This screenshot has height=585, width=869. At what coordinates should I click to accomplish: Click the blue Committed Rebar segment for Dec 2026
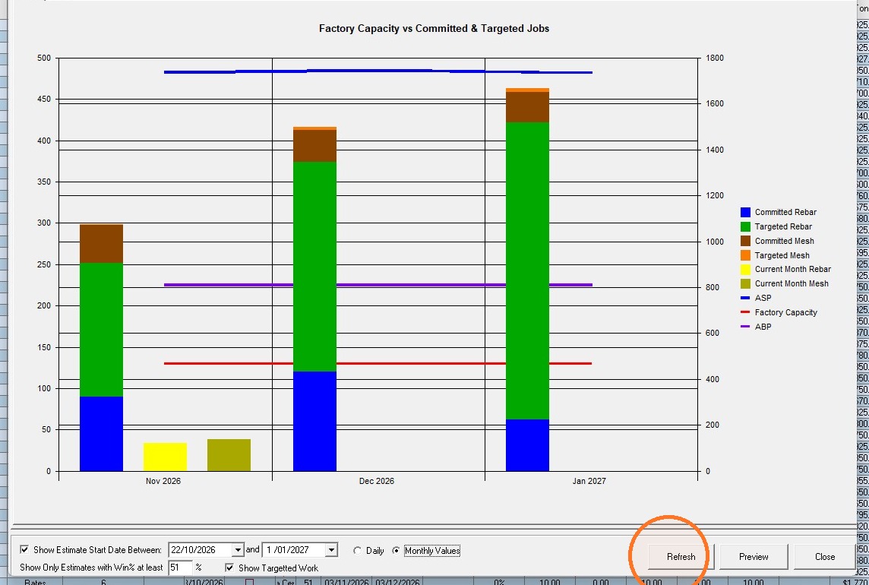tap(314, 422)
